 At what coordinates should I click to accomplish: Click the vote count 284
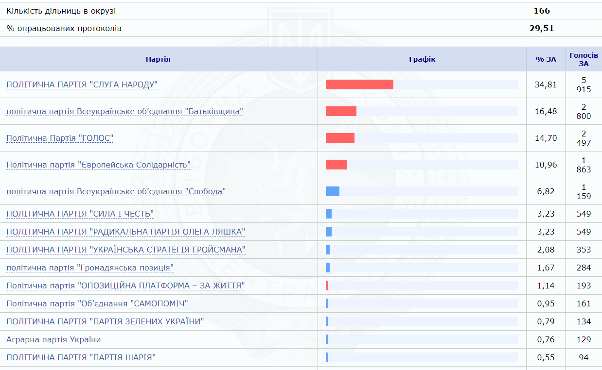[584, 268]
